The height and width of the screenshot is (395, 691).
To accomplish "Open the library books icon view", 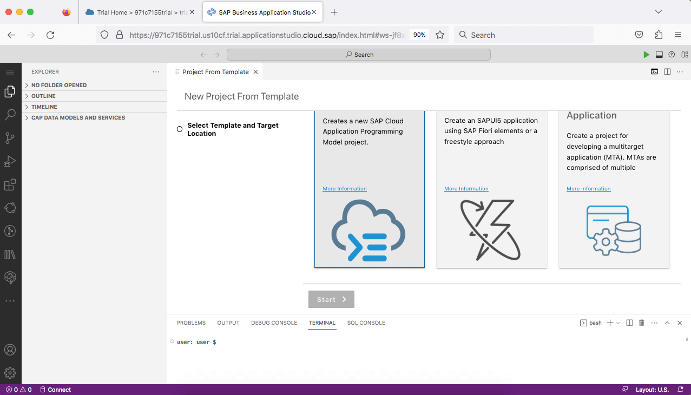I will pos(10,254).
